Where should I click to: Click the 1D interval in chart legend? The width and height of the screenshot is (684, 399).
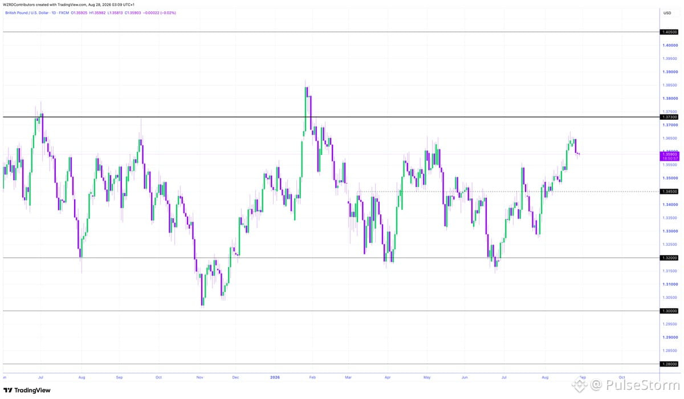pyautogui.click(x=54, y=13)
